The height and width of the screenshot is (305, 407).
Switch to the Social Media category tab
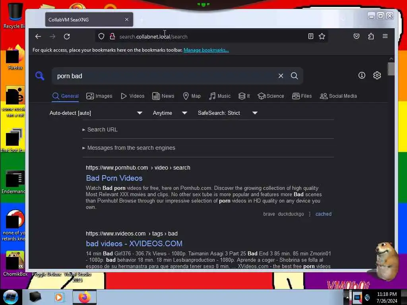click(x=339, y=96)
